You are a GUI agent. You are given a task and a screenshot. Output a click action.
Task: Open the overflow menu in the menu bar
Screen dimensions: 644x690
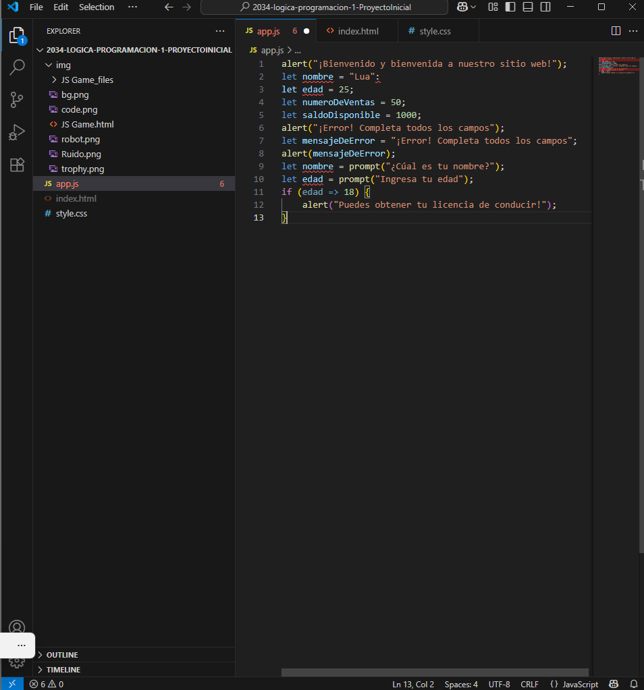tap(132, 7)
